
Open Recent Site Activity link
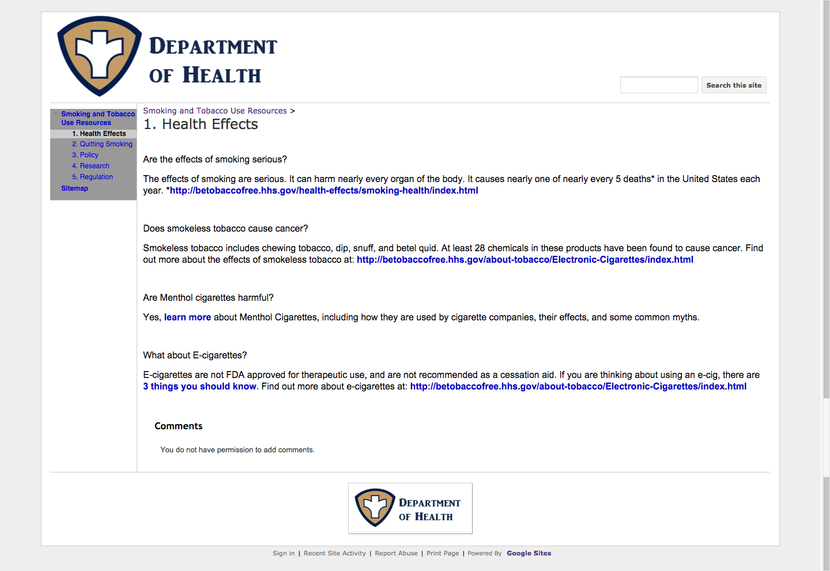click(x=335, y=553)
